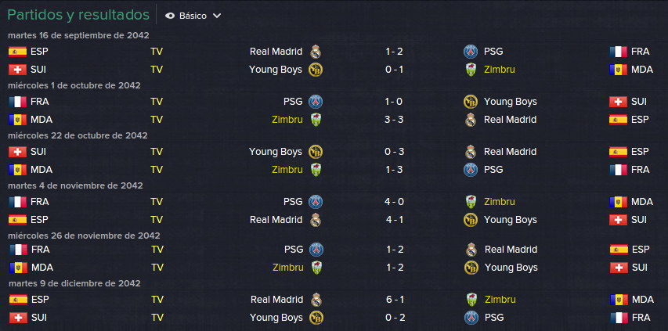Click Young Boys name in 0 - 2 final match
668x331 pixels.
pyautogui.click(x=276, y=318)
